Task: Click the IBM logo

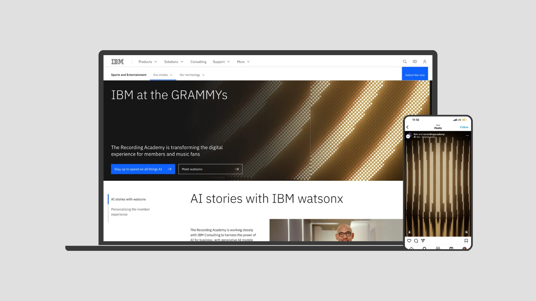Action: (x=117, y=62)
